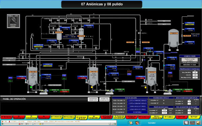
Task: Click the carbon change confirmation button
Action: (190, 60)
